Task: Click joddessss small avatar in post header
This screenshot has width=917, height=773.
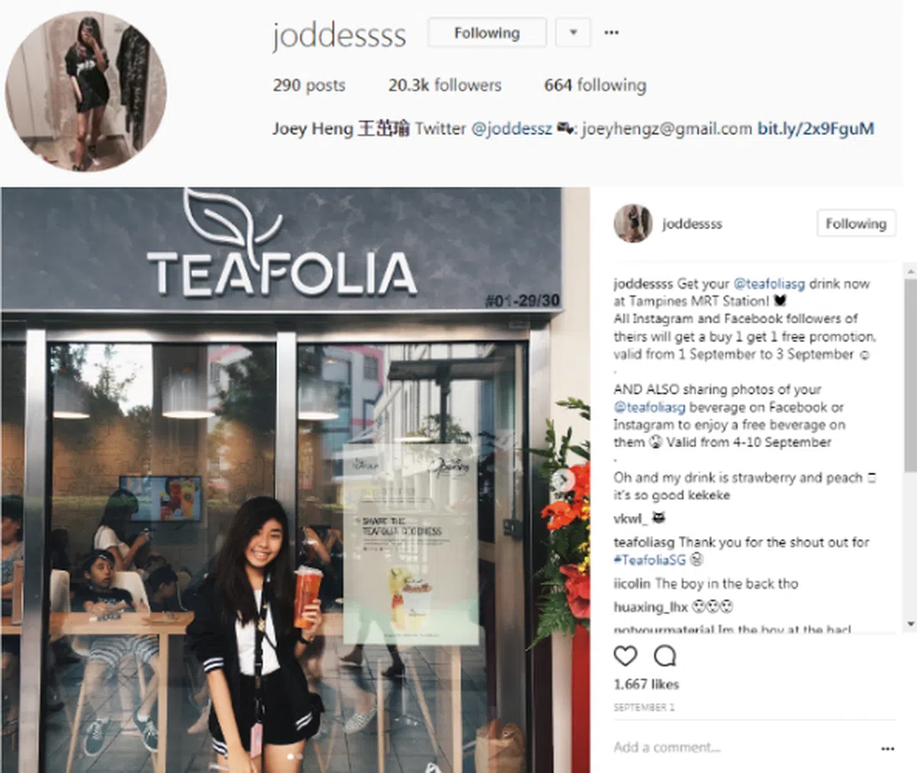Action: tap(633, 223)
